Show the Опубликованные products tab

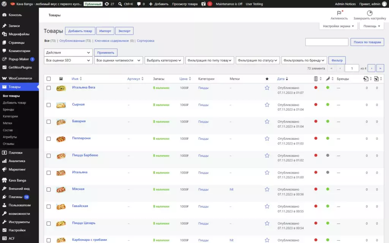point(72,41)
